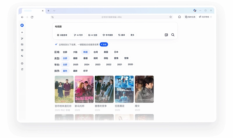The image size is (233, 138).
Task: Close the current browser tab
Action: coord(43,11)
